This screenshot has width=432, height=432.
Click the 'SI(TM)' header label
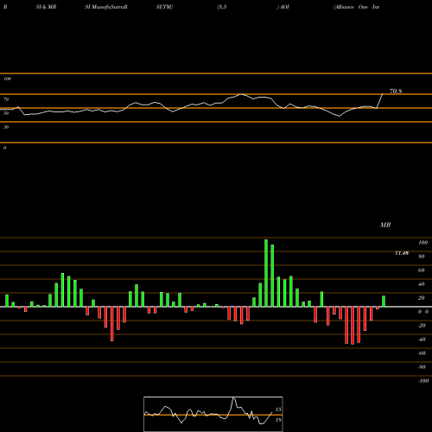click(164, 7)
